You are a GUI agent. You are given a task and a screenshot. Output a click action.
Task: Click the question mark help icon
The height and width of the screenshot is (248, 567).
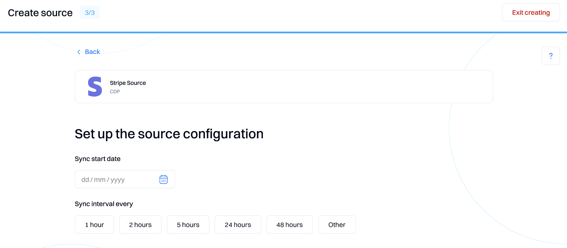coord(551,56)
